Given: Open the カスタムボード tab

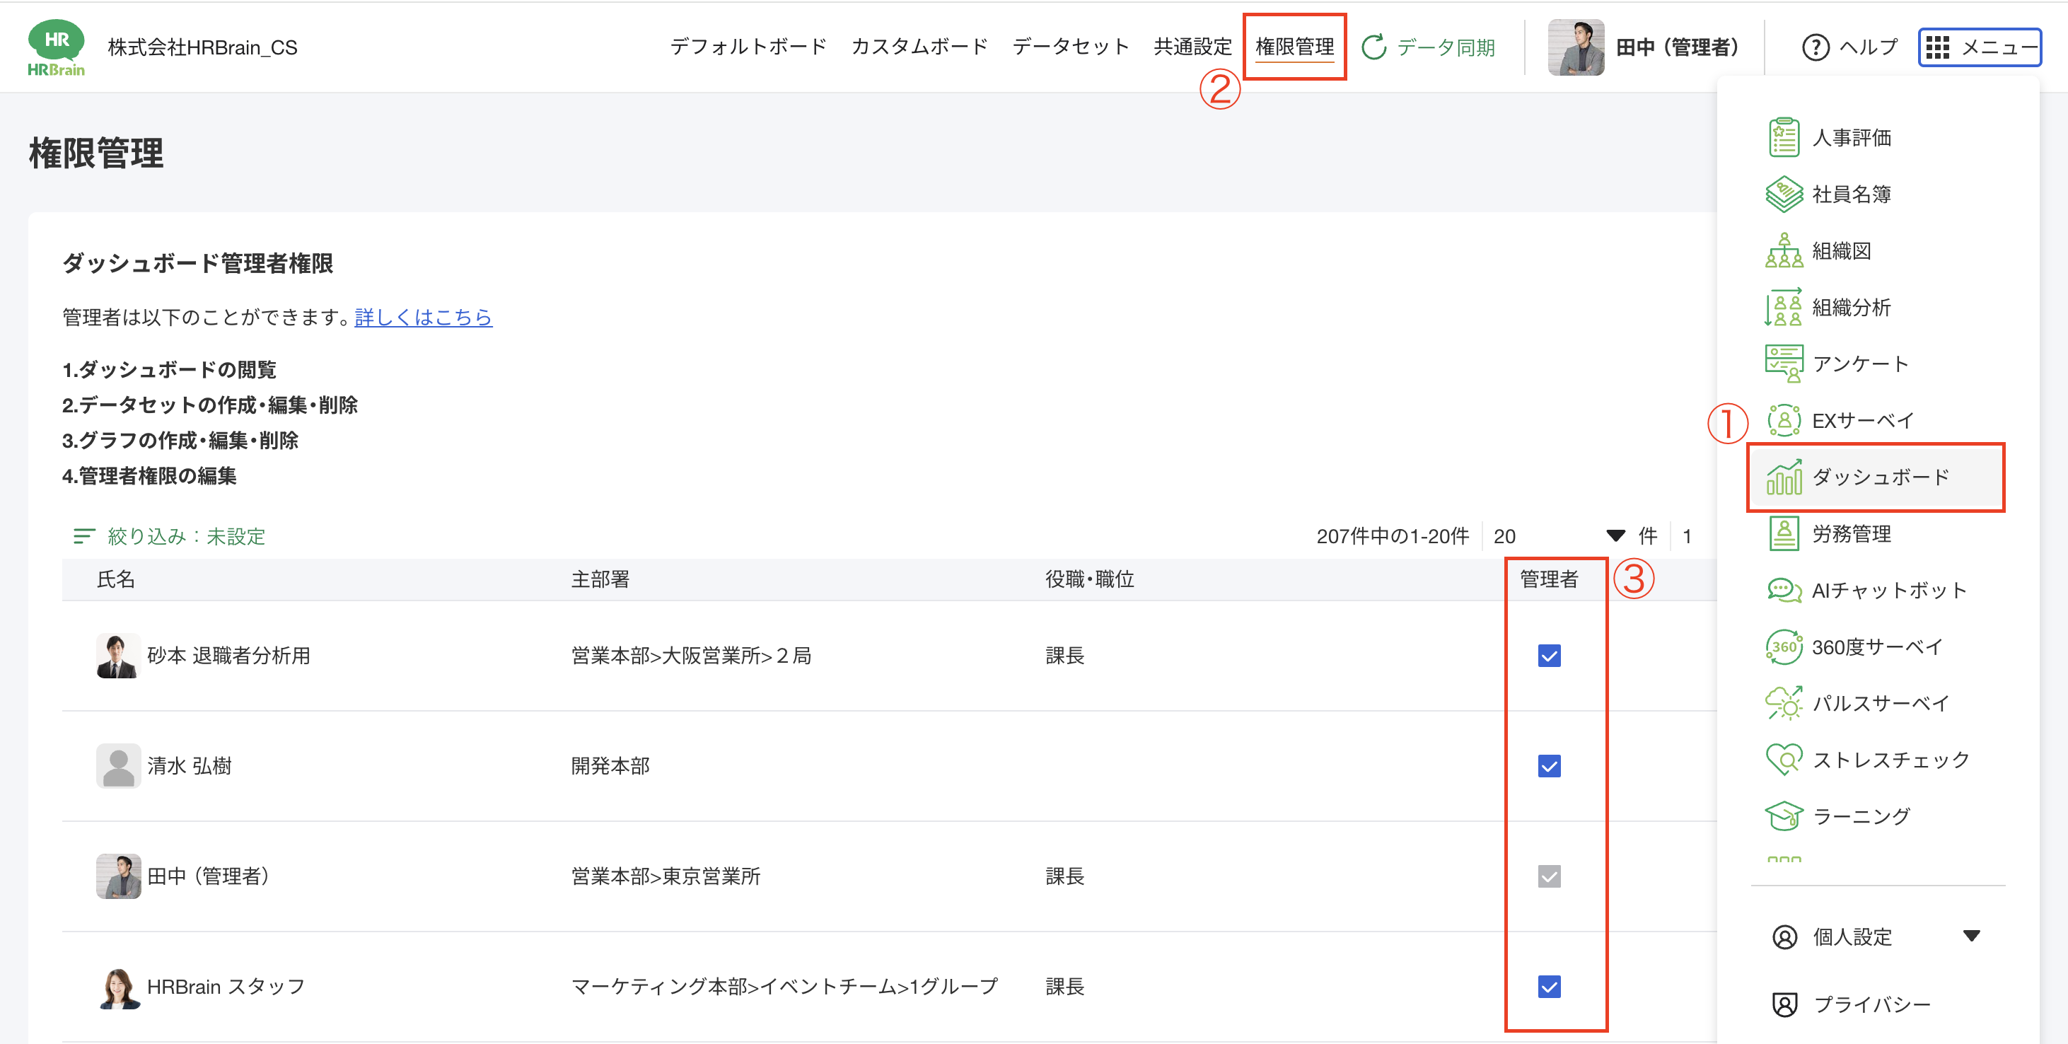Looking at the screenshot, I should [x=920, y=47].
